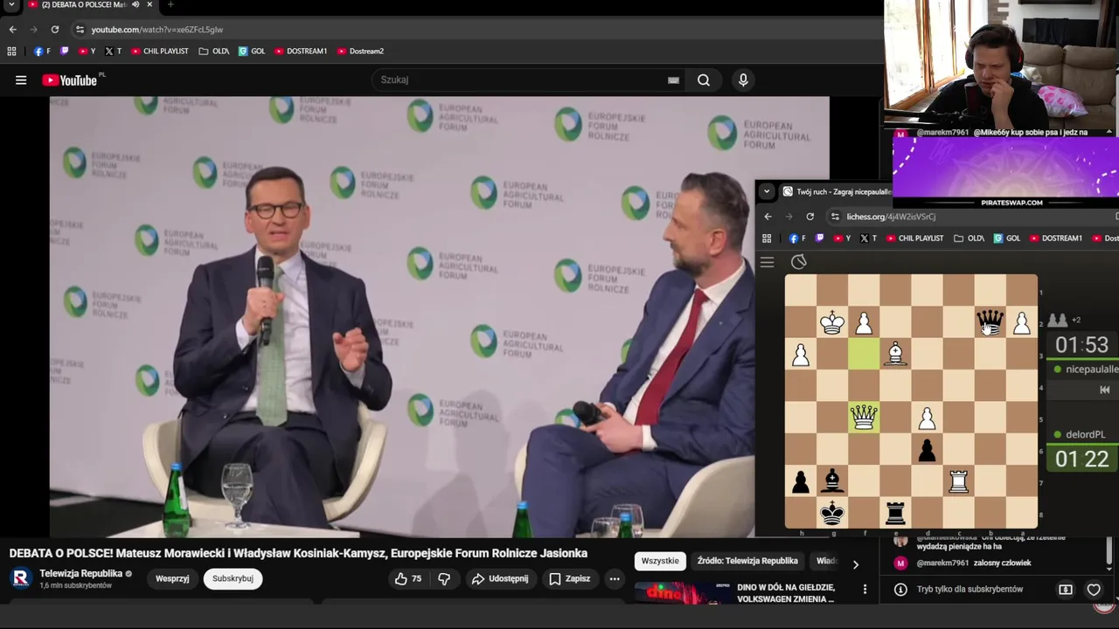Screen dimensions: 1119x629
Task: Click the Subskrybuj button
Action: click(233, 578)
